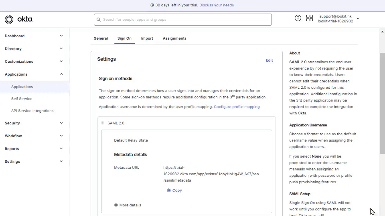Click the vertical page scrollbar

click(382, 102)
